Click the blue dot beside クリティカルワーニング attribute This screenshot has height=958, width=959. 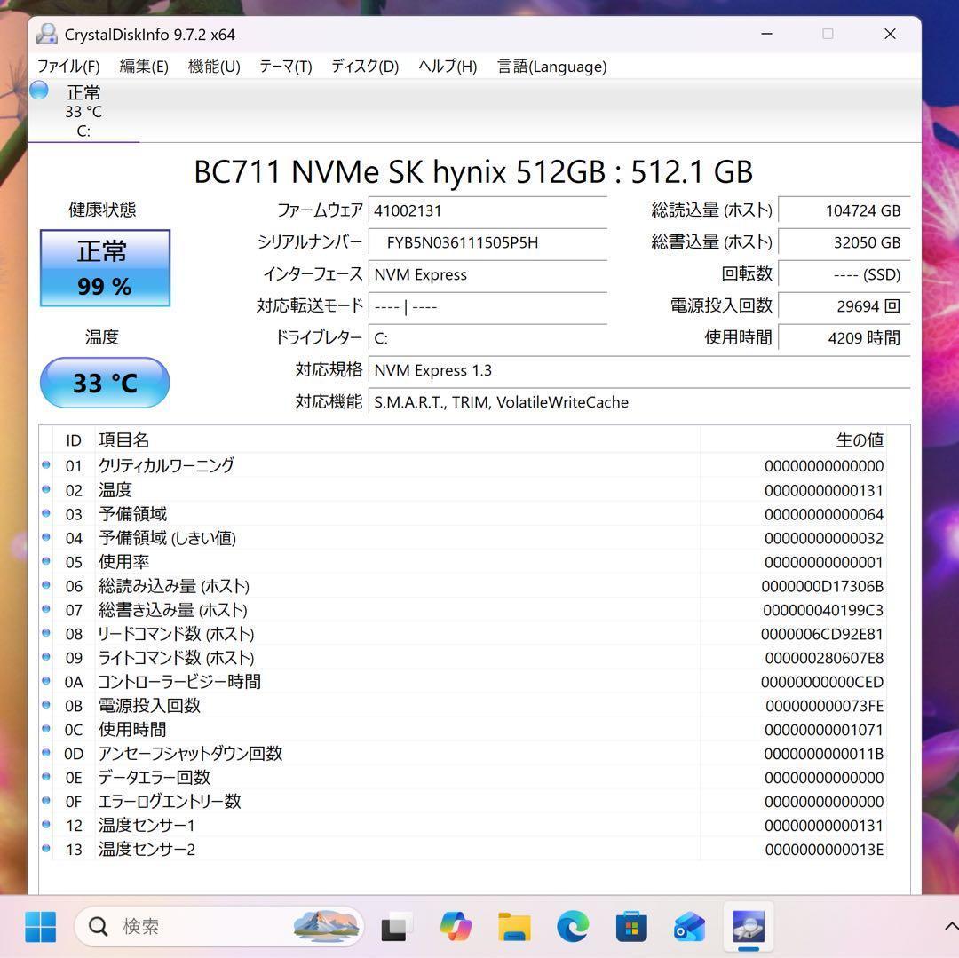46,465
